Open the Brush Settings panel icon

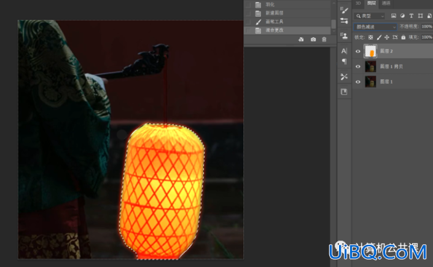point(344,10)
